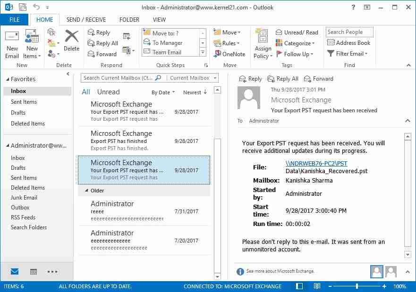Open the Rules dropdown
The image size is (416, 292).
[227, 43]
